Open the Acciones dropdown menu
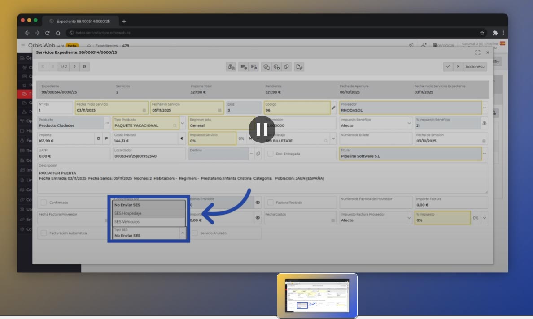 click(x=475, y=66)
